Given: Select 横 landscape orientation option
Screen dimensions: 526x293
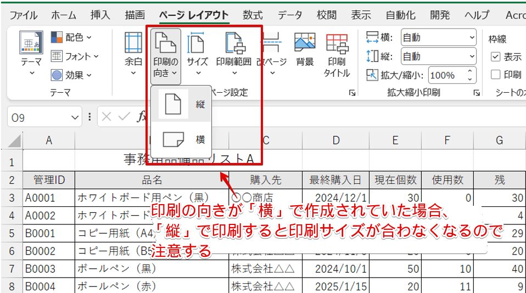Looking at the screenshot, I should tap(182, 139).
